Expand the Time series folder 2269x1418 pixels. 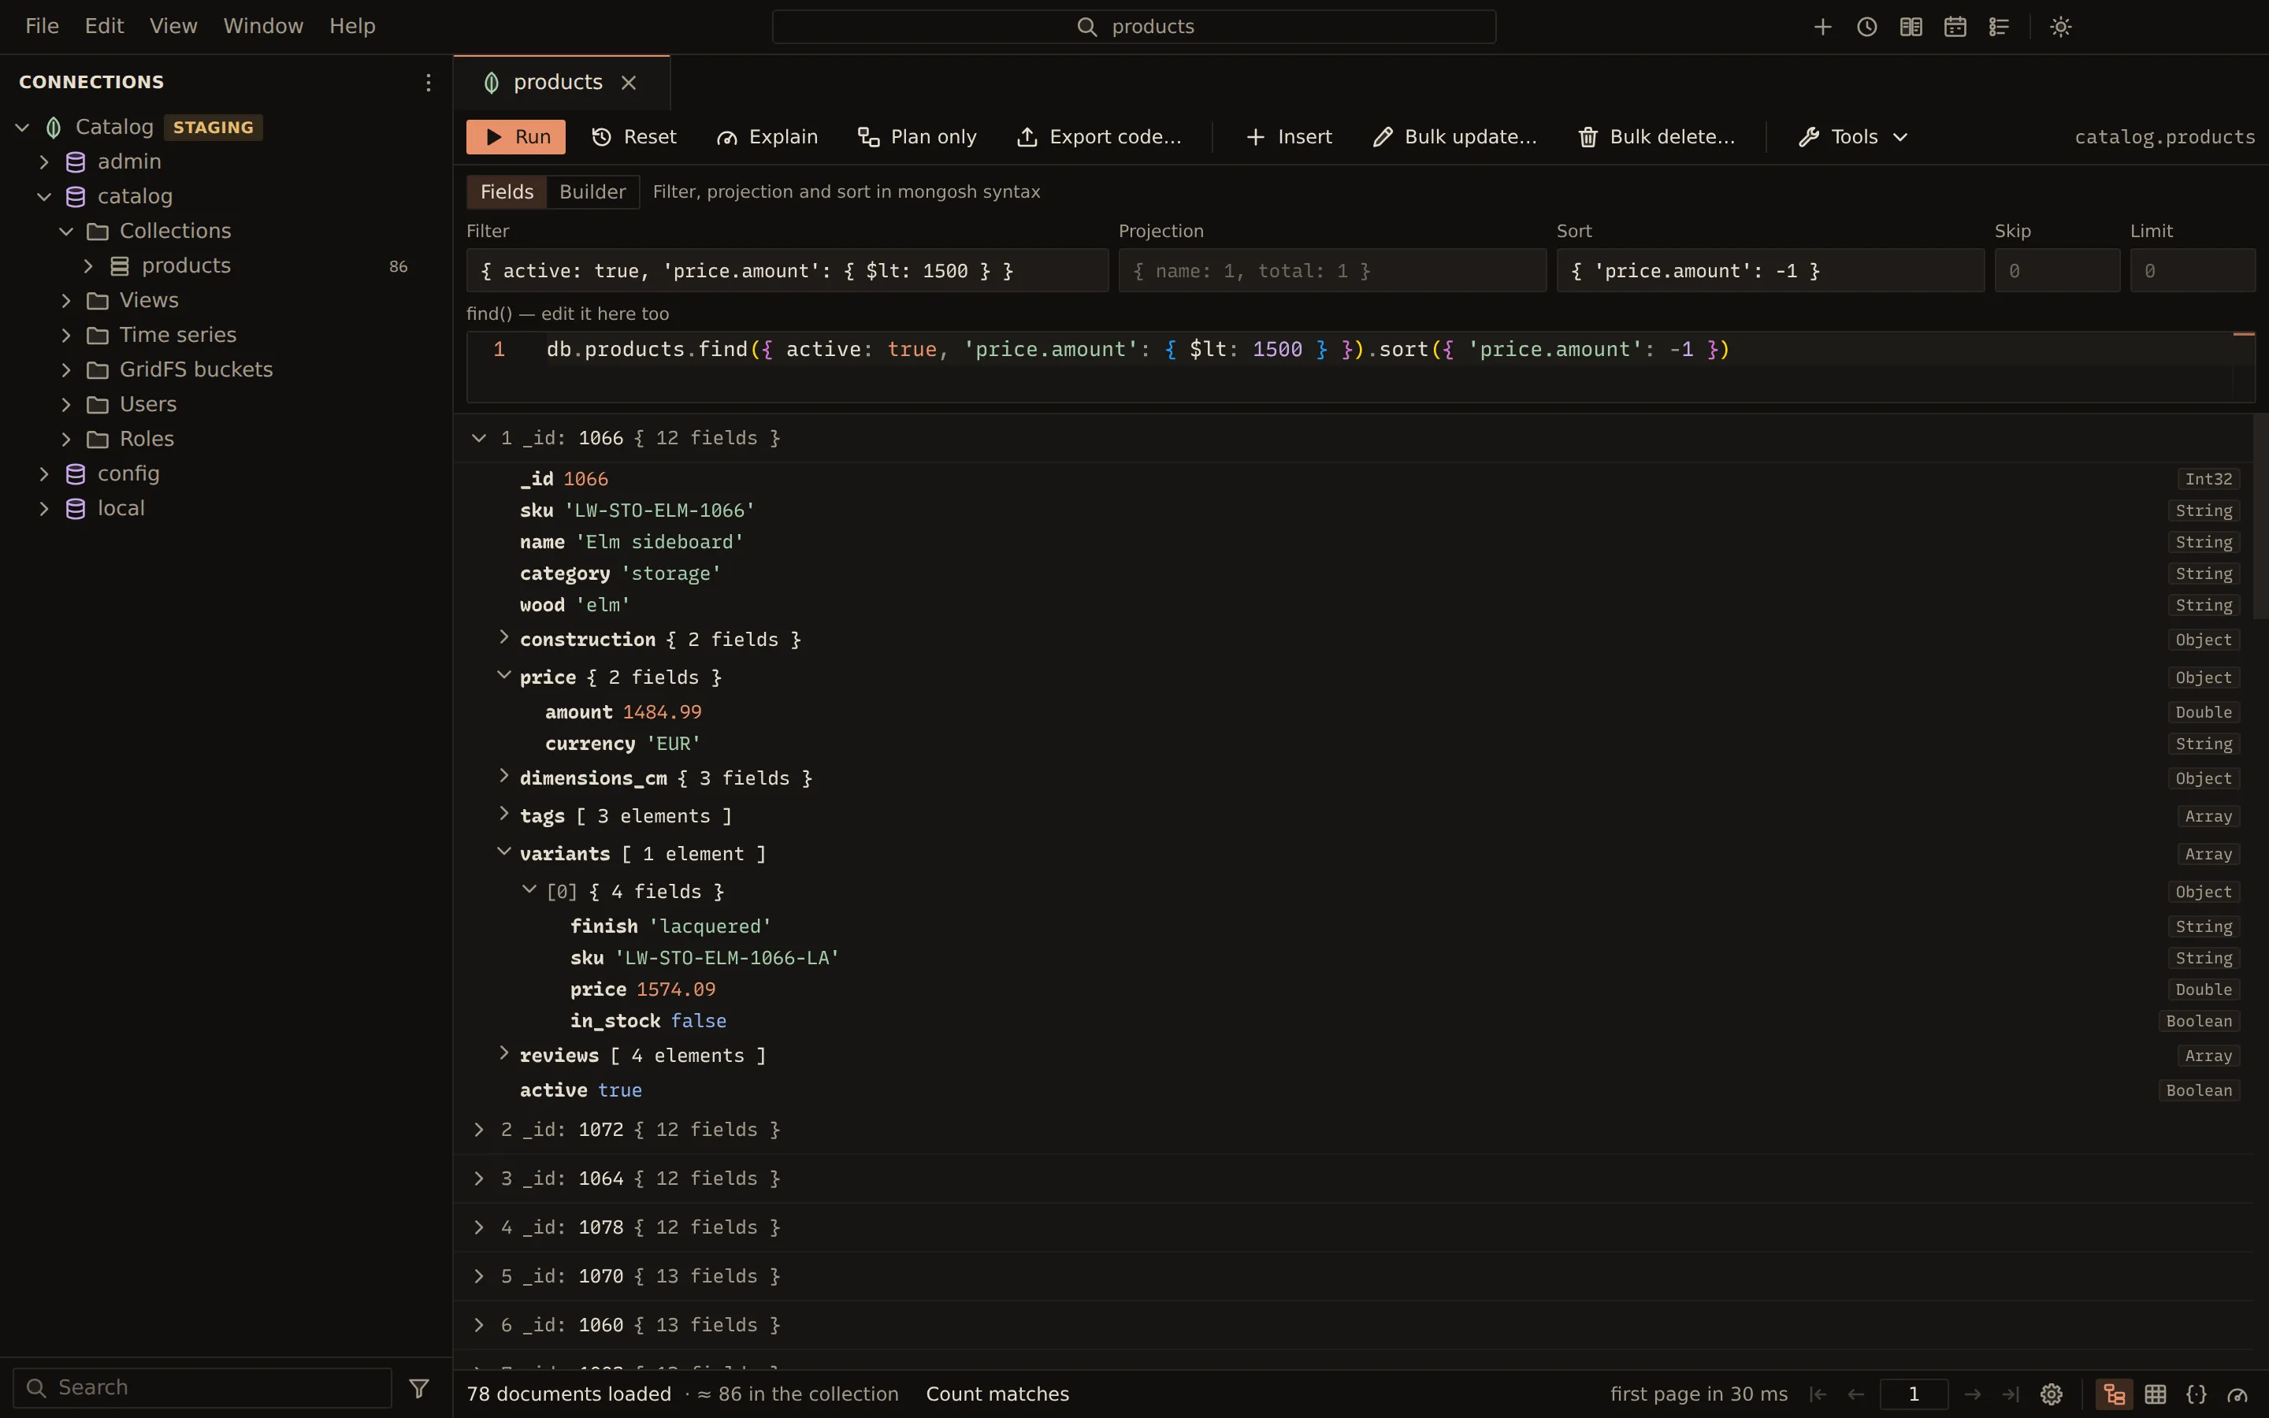(66, 336)
